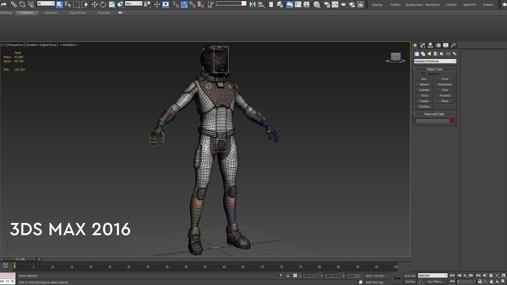507x285 pixels.
Task: Open the Selected key mode dropdown
Action: pos(432,275)
